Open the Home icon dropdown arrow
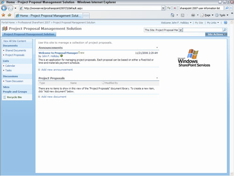The image size is (234, 176). (177, 15)
